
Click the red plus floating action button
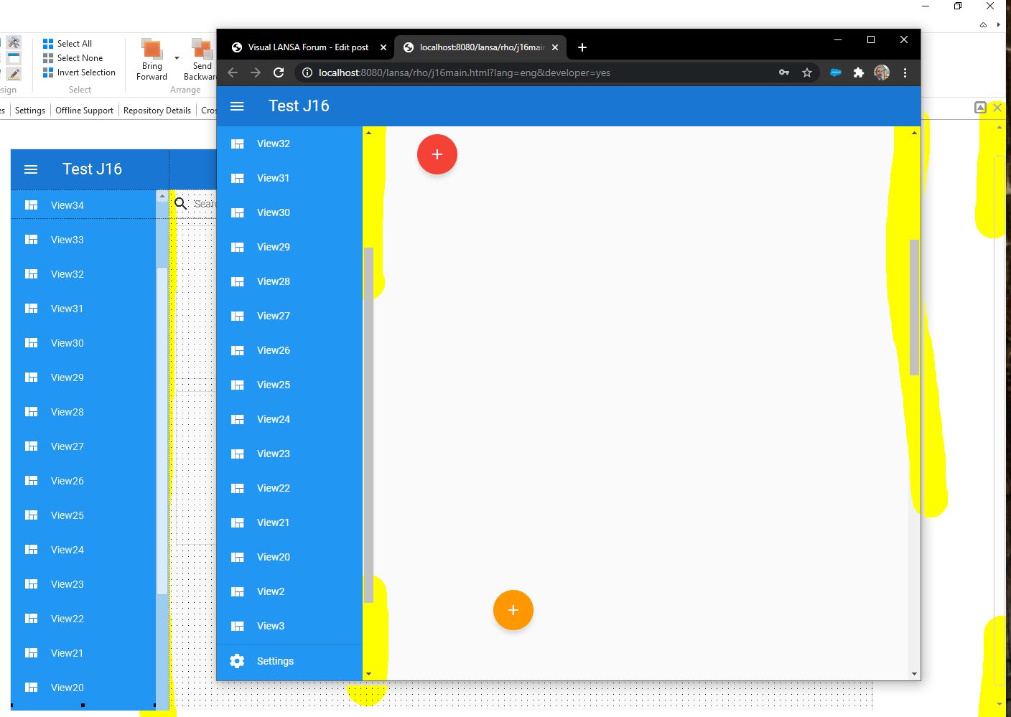click(x=437, y=154)
